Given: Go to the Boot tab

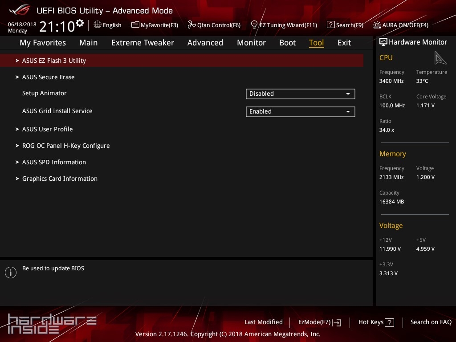Looking at the screenshot, I should [x=287, y=43].
